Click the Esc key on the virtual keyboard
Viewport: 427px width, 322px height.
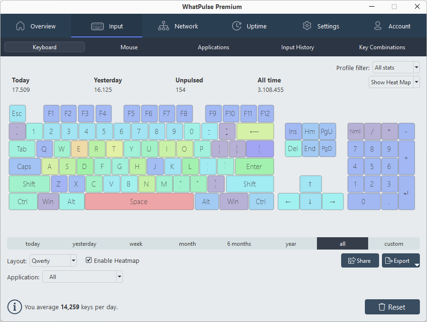[17, 113]
